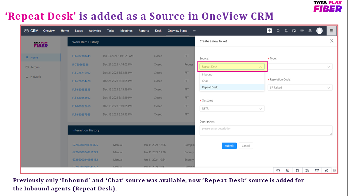This screenshot has height=196, width=348.
Task: Open the Home tab in top bar
Action: point(65,31)
